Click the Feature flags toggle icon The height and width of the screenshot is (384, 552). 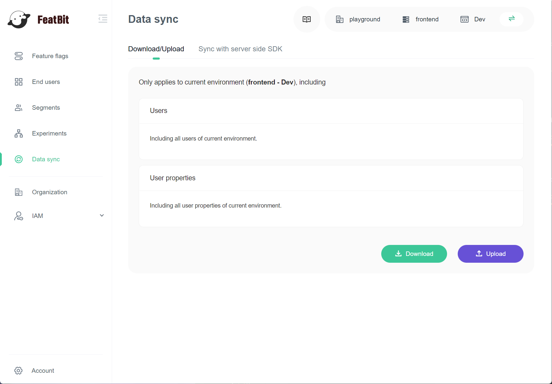19,56
